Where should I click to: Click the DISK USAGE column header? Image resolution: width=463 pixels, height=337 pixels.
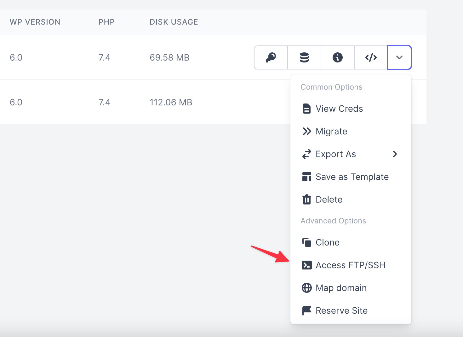click(174, 22)
